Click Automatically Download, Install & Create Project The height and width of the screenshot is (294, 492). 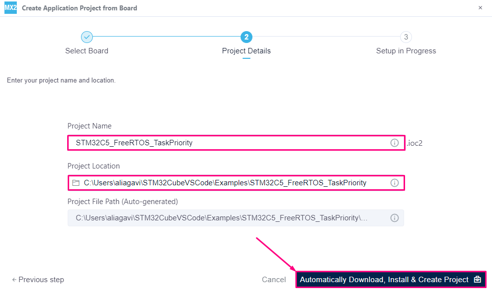tap(391, 280)
